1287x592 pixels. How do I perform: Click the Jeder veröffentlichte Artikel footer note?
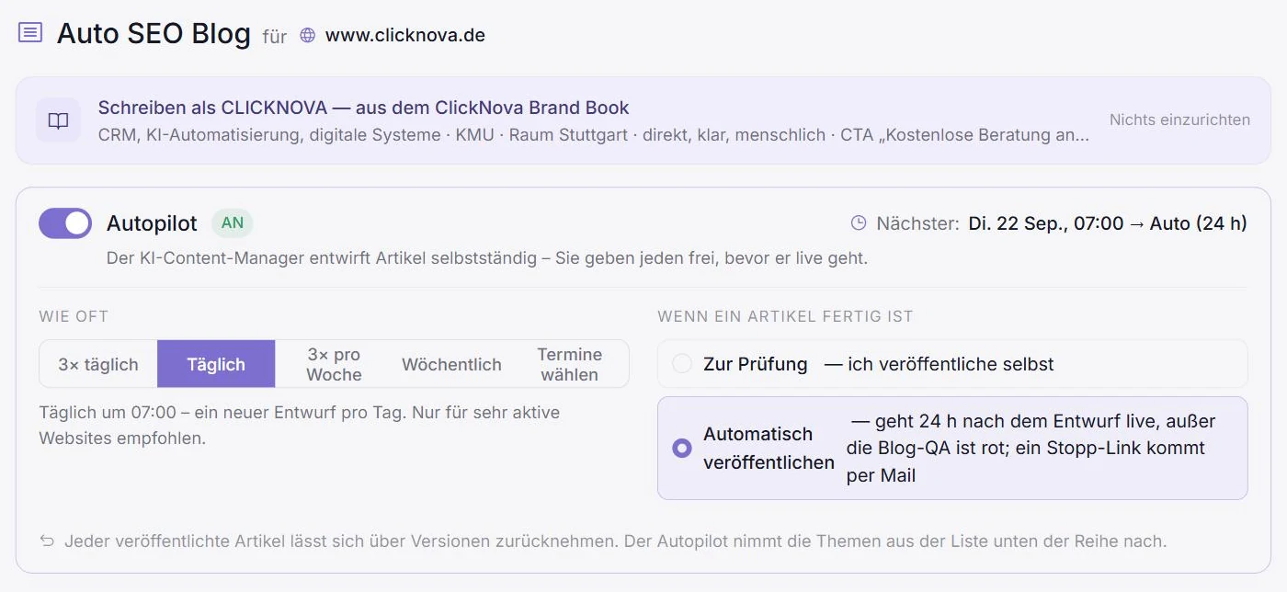click(x=615, y=541)
